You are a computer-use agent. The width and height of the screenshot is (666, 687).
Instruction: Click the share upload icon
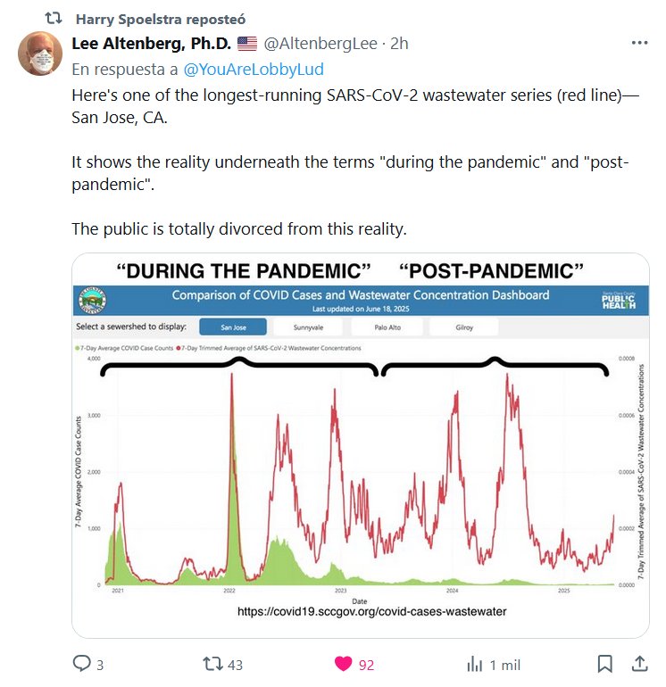[x=639, y=664]
